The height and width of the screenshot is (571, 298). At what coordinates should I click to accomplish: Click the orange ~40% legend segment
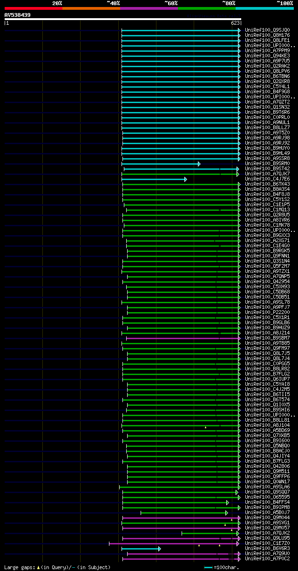coord(91,8)
